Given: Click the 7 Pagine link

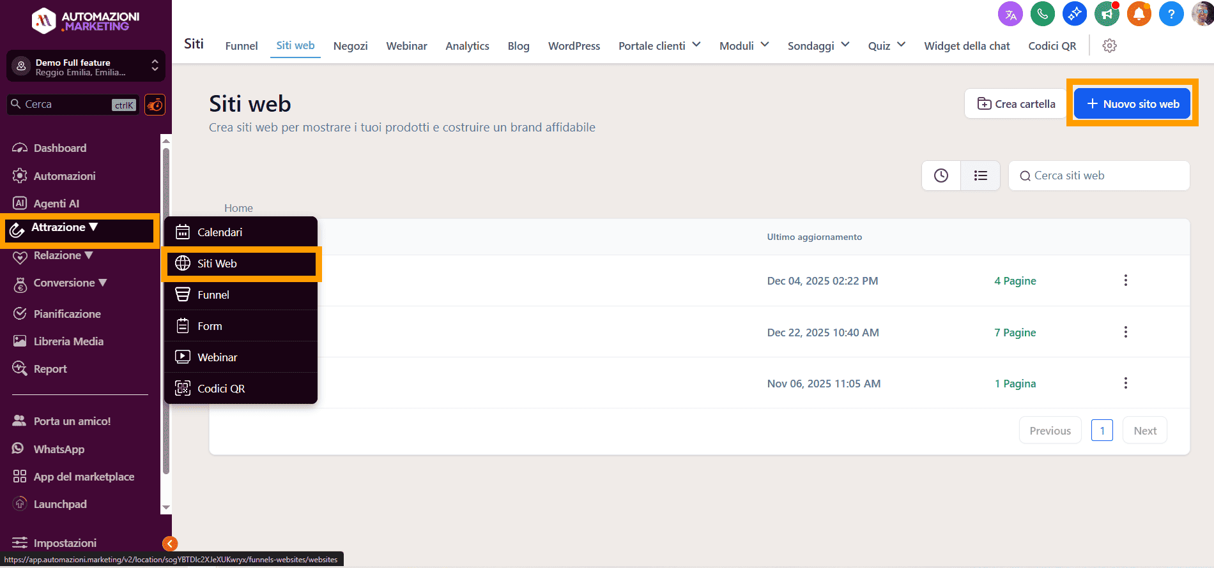Looking at the screenshot, I should [x=1015, y=333].
